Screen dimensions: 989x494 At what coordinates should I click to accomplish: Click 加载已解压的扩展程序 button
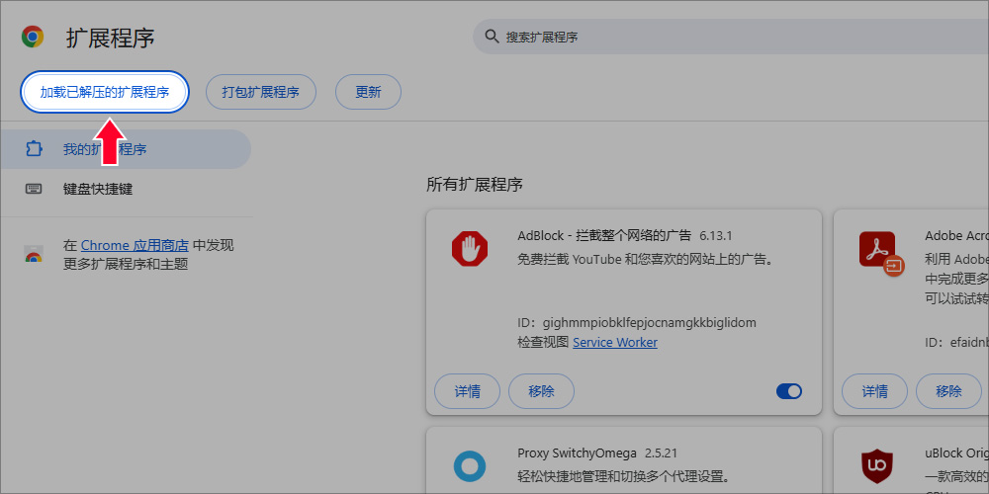tap(105, 92)
